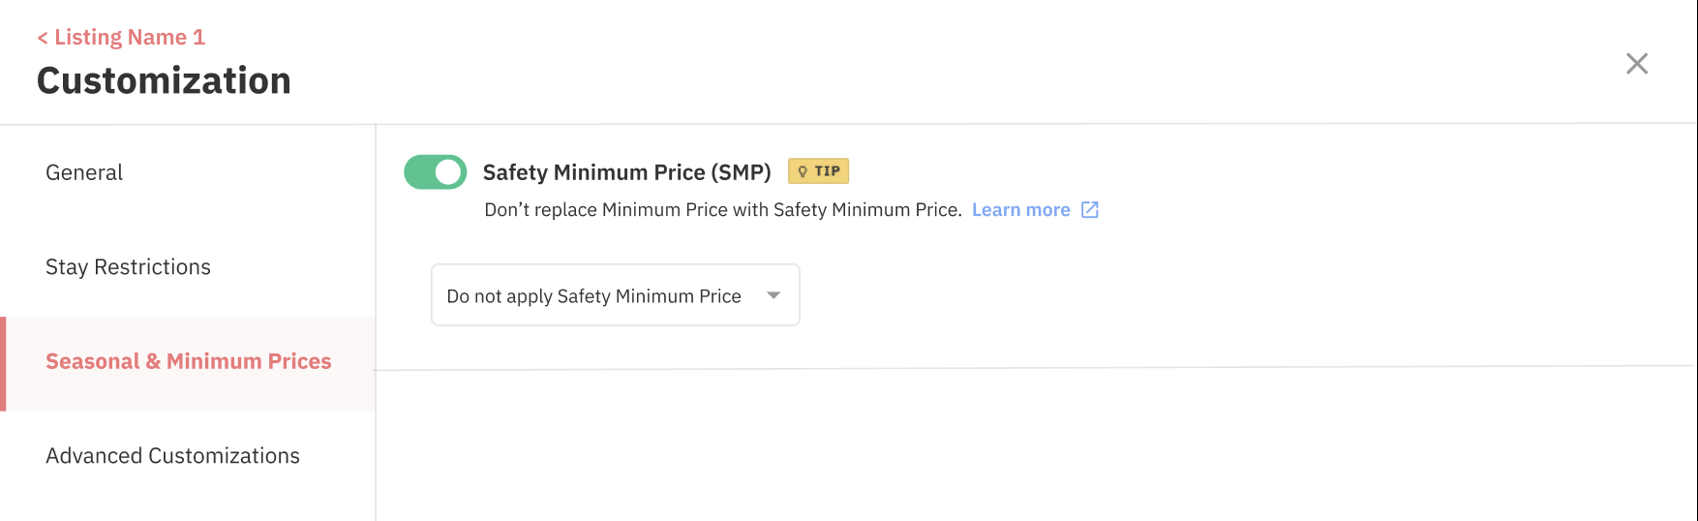Click the external link icon beside Learn more
Image resolution: width=1698 pixels, height=521 pixels.
[1090, 210]
